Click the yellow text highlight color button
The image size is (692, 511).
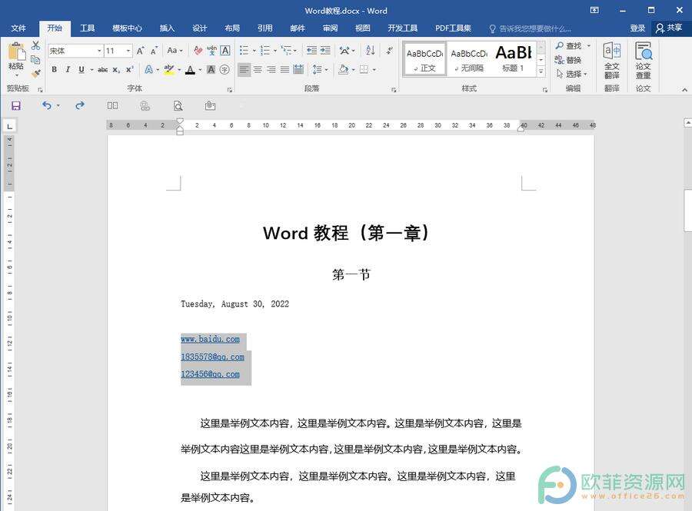point(168,70)
